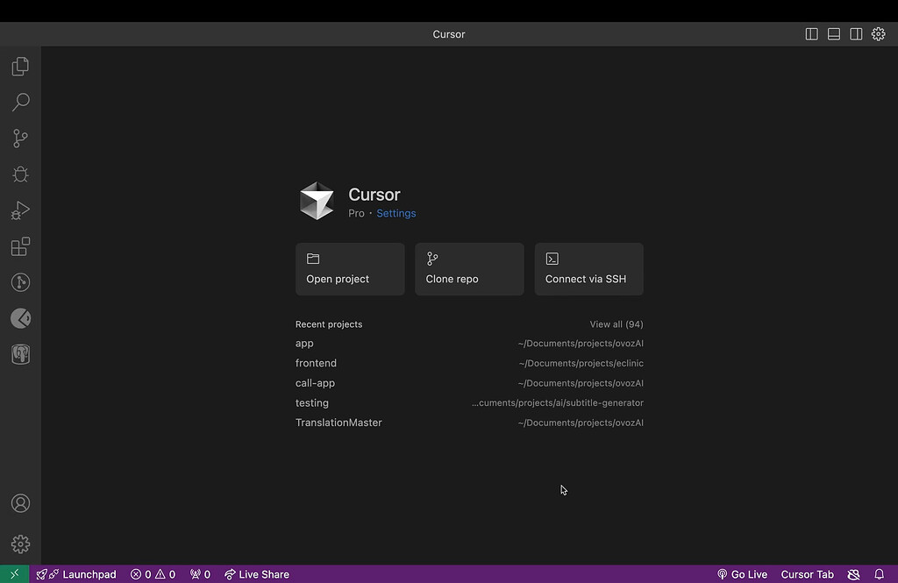Open the Settings link under Cursor logo
Screen dimensions: 898x583
[x=396, y=213]
